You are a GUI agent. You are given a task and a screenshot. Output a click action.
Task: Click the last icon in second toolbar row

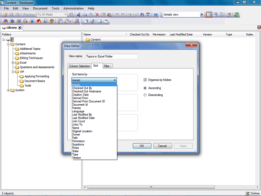pyautogui.click(x=106, y=21)
